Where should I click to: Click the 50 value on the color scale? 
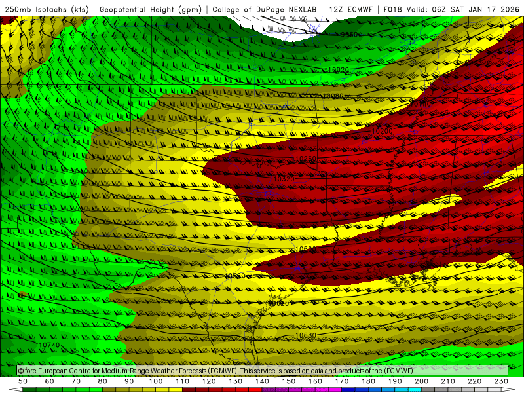point(23,381)
